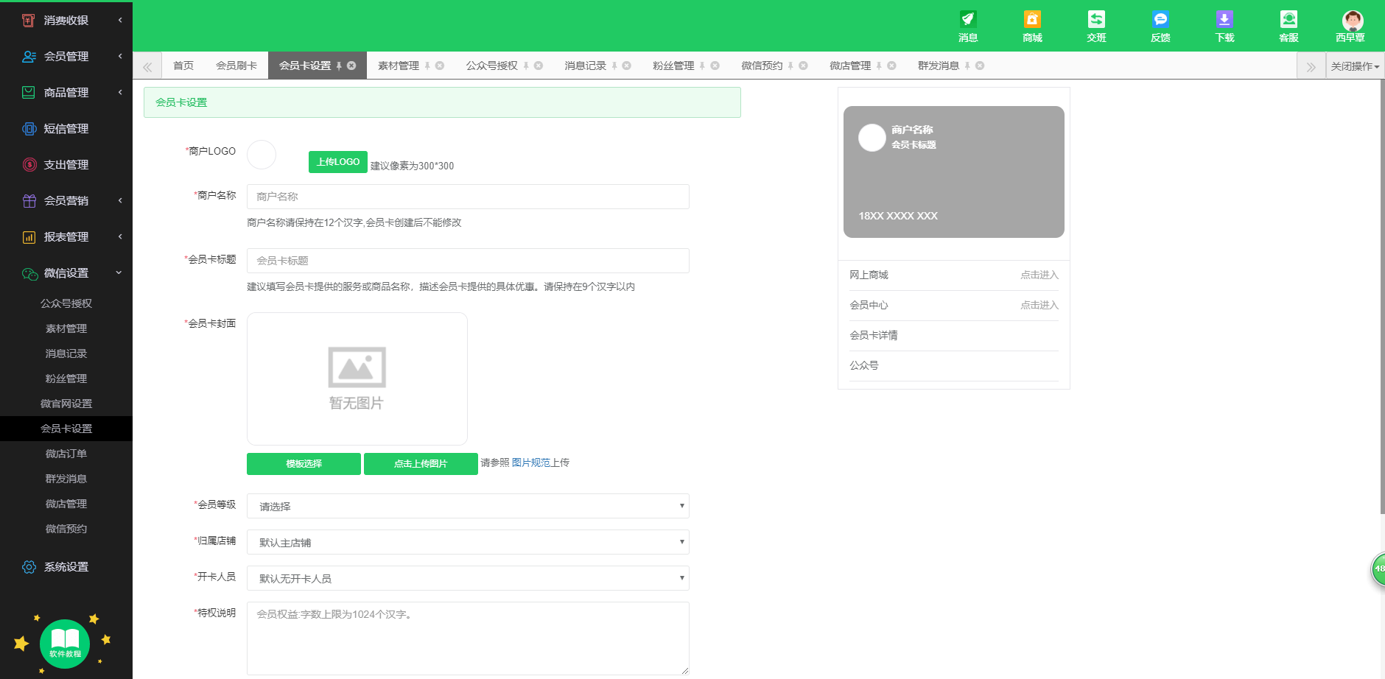Open the 消息 icon in top bar
The height and width of the screenshot is (679, 1385).
(968, 20)
